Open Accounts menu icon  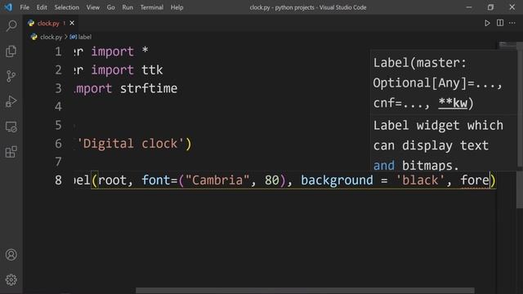click(11, 255)
